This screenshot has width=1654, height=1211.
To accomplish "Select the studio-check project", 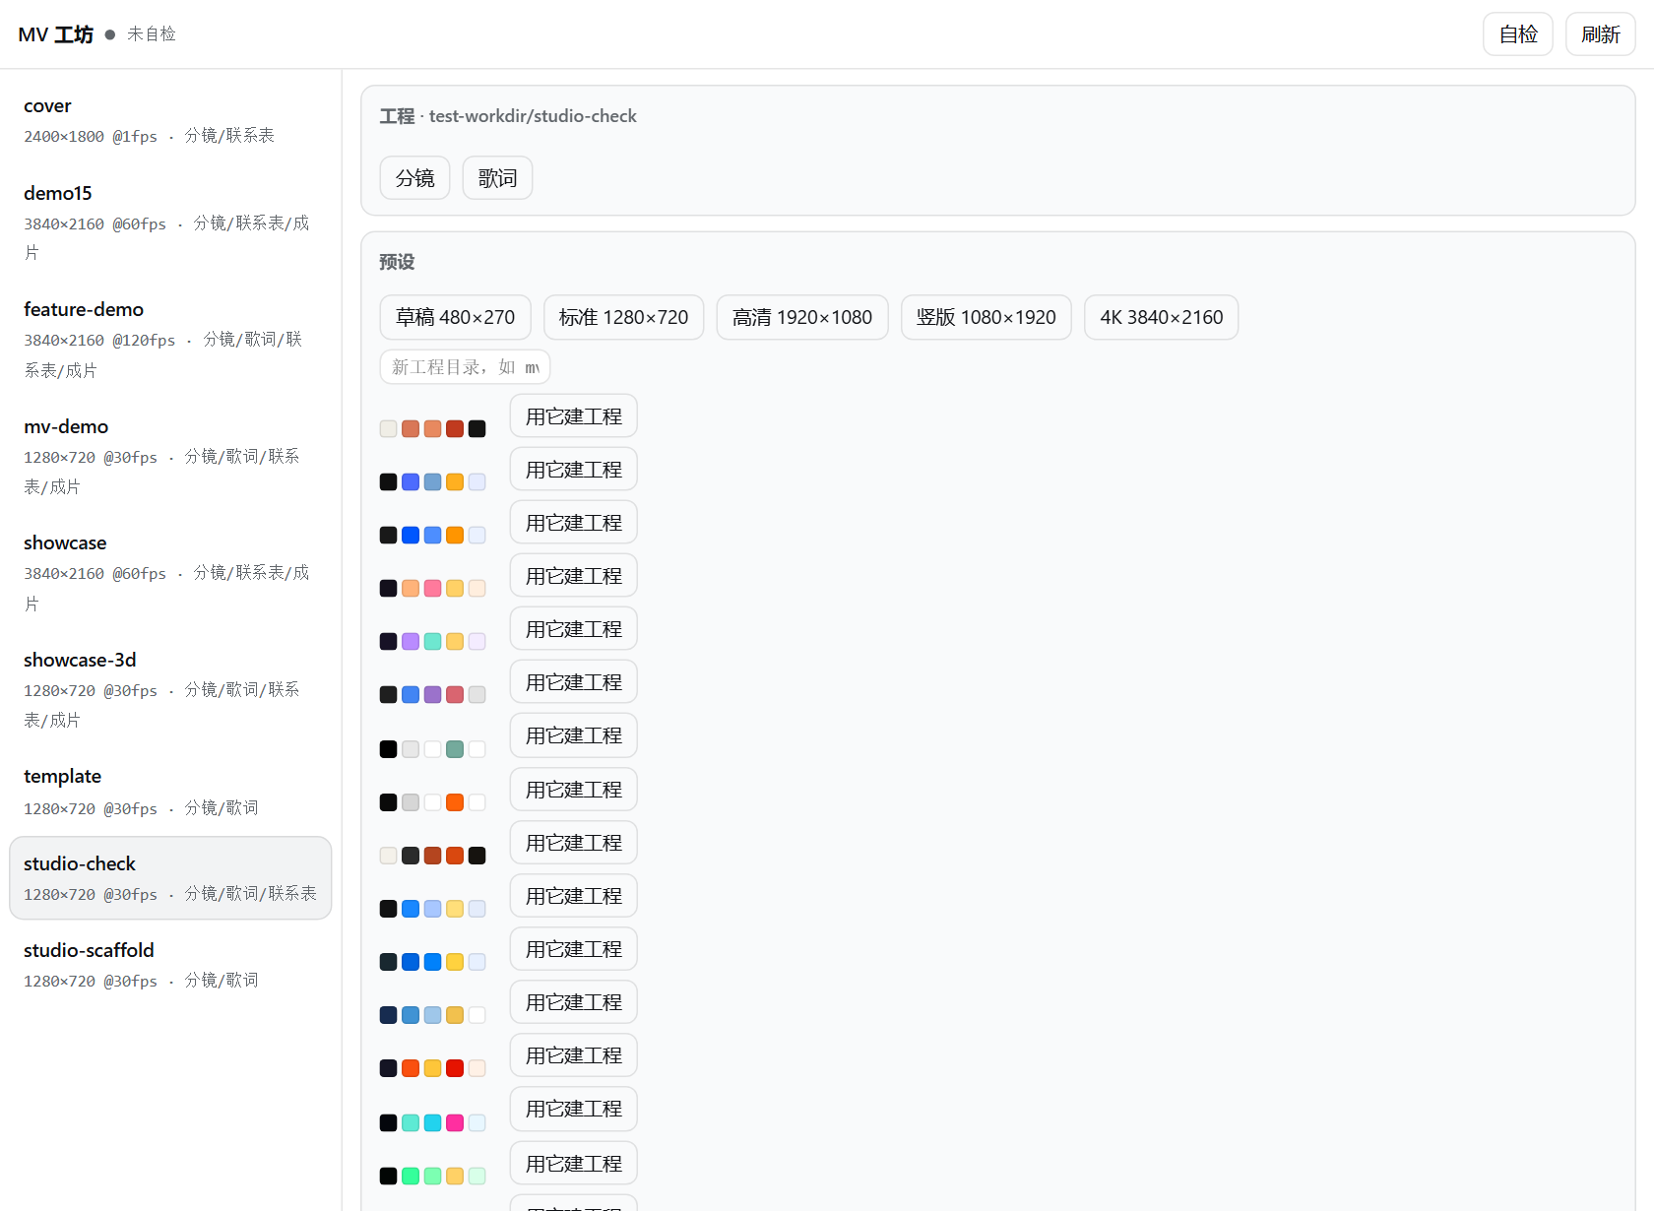I will pyautogui.click(x=170, y=878).
